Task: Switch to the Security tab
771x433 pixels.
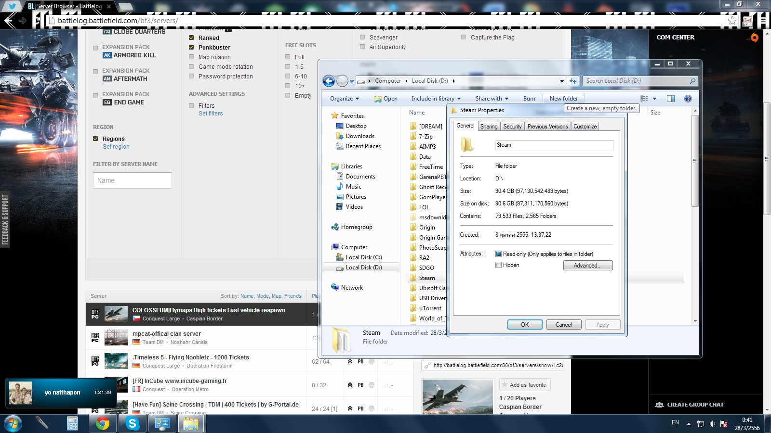Action: point(512,127)
